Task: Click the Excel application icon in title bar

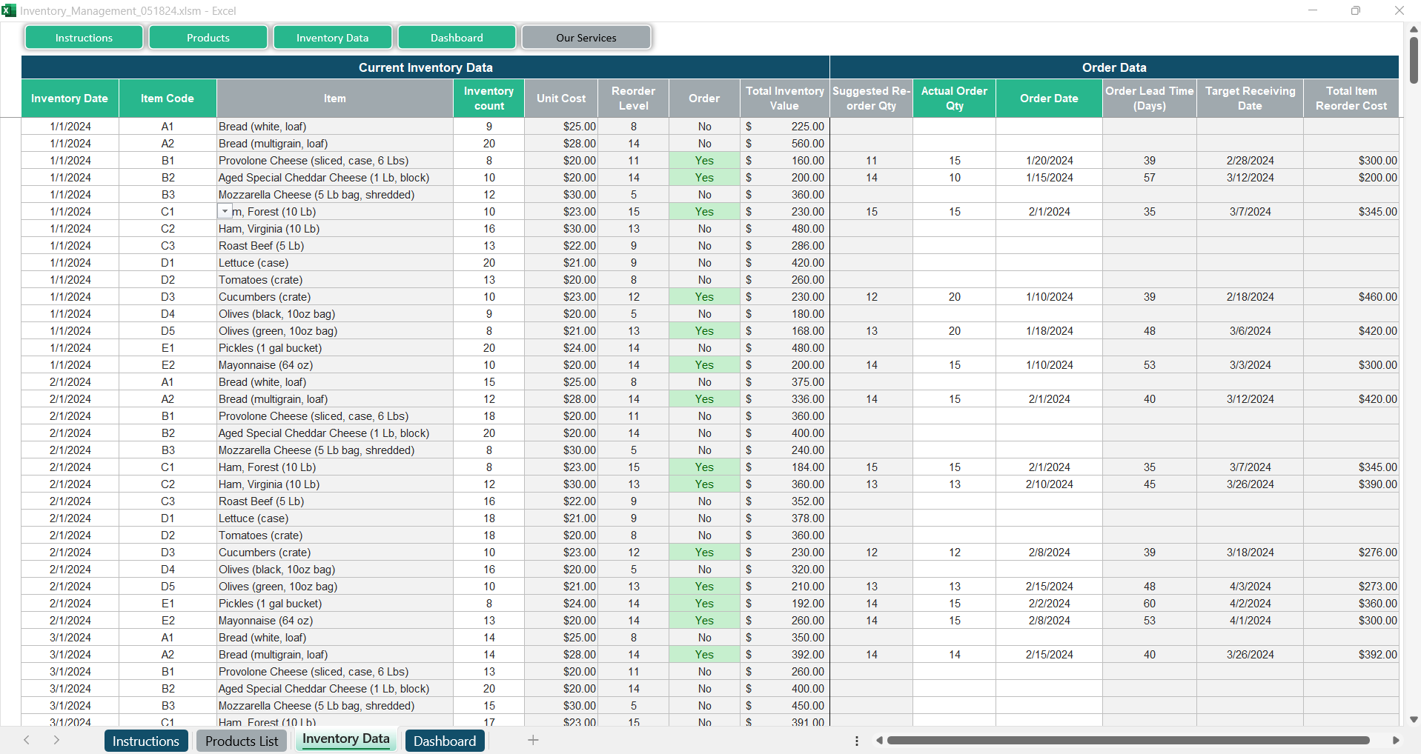Action: pos(9,10)
